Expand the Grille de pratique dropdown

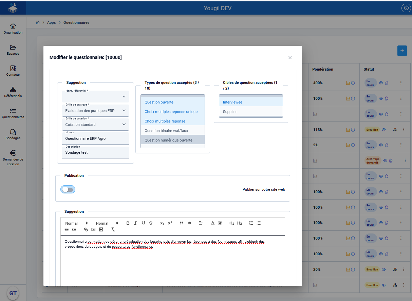(x=95, y=111)
